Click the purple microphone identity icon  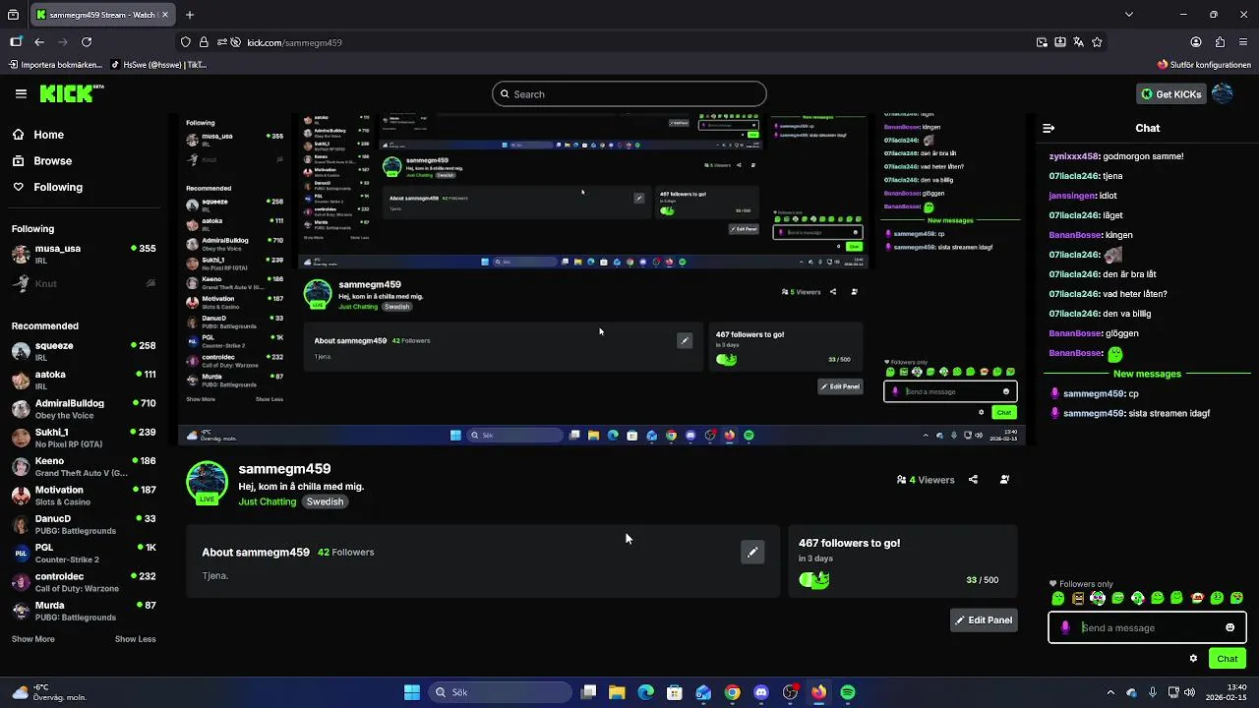pos(1065,627)
